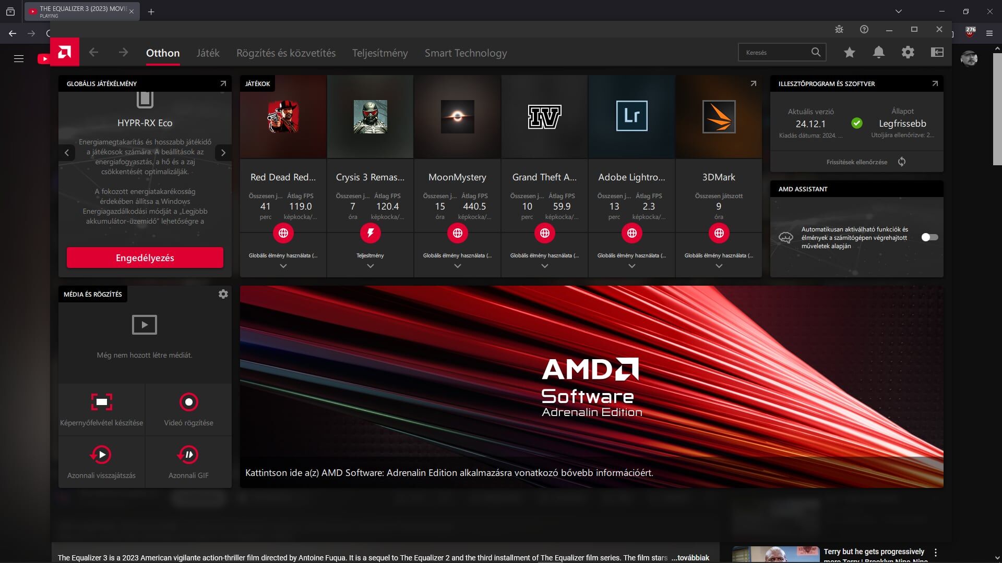Click Crysis 3 performance lightning icon
The height and width of the screenshot is (563, 1002).
(371, 233)
